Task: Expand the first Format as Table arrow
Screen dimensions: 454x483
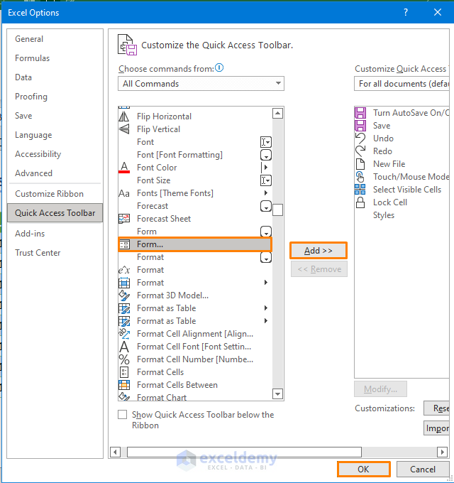Action: coord(266,308)
